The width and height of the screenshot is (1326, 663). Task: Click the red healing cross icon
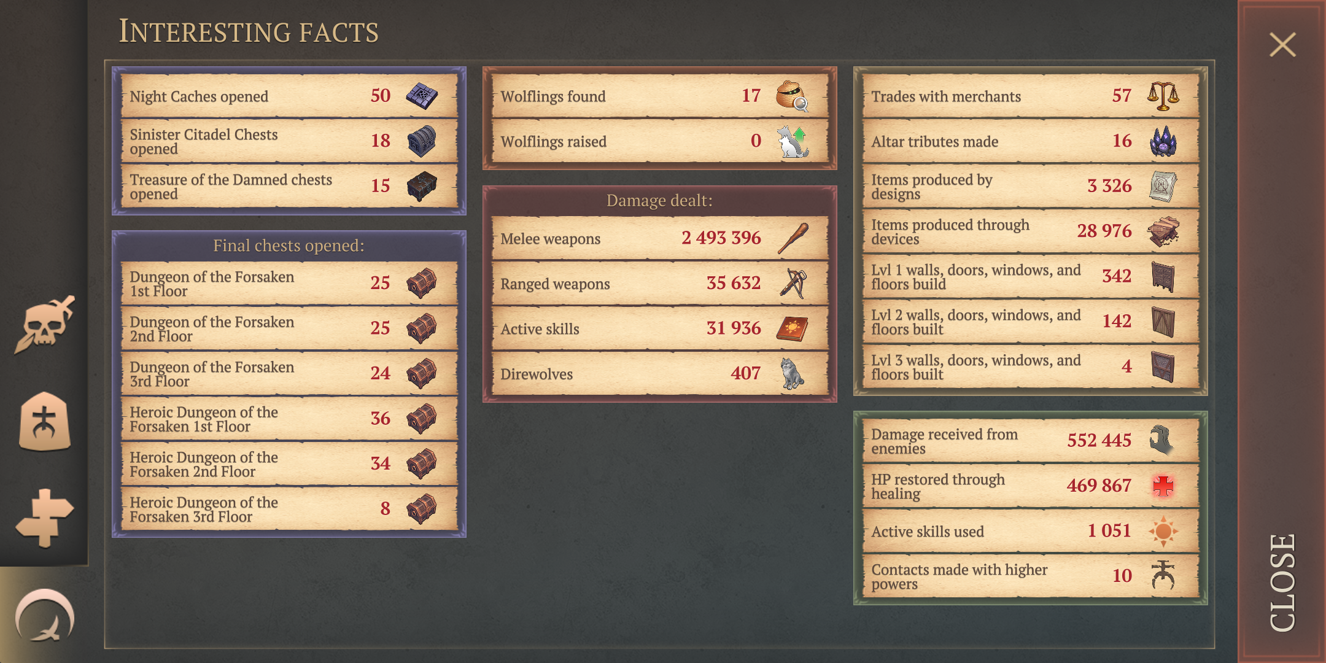tap(1163, 486)
